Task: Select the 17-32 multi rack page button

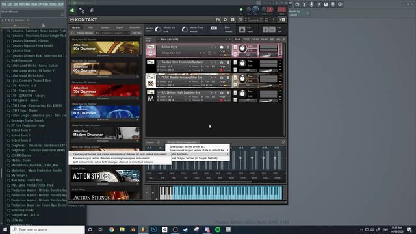Action: 246,40
